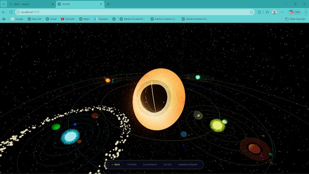The height and width of the screenshot is (174, 309).
Task: Open the 3D Dev navigation item
Action: (x=168, y=164)
